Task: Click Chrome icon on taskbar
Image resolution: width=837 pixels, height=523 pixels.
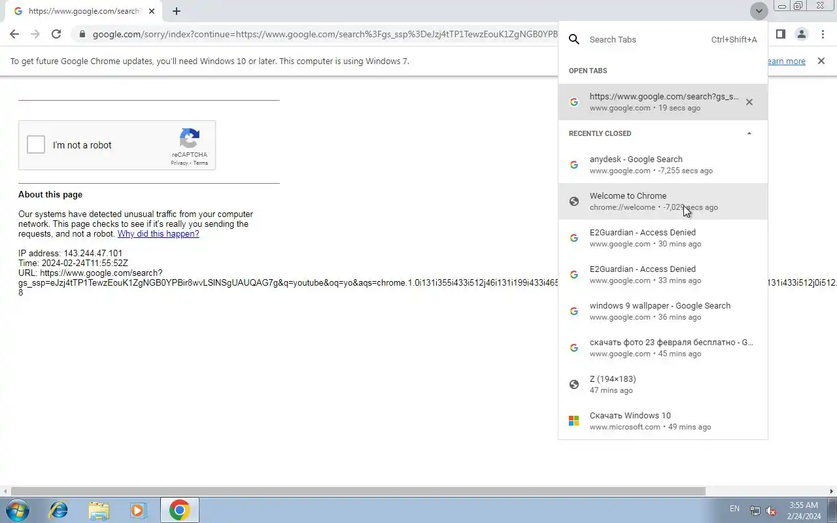Action: point(179,510)
